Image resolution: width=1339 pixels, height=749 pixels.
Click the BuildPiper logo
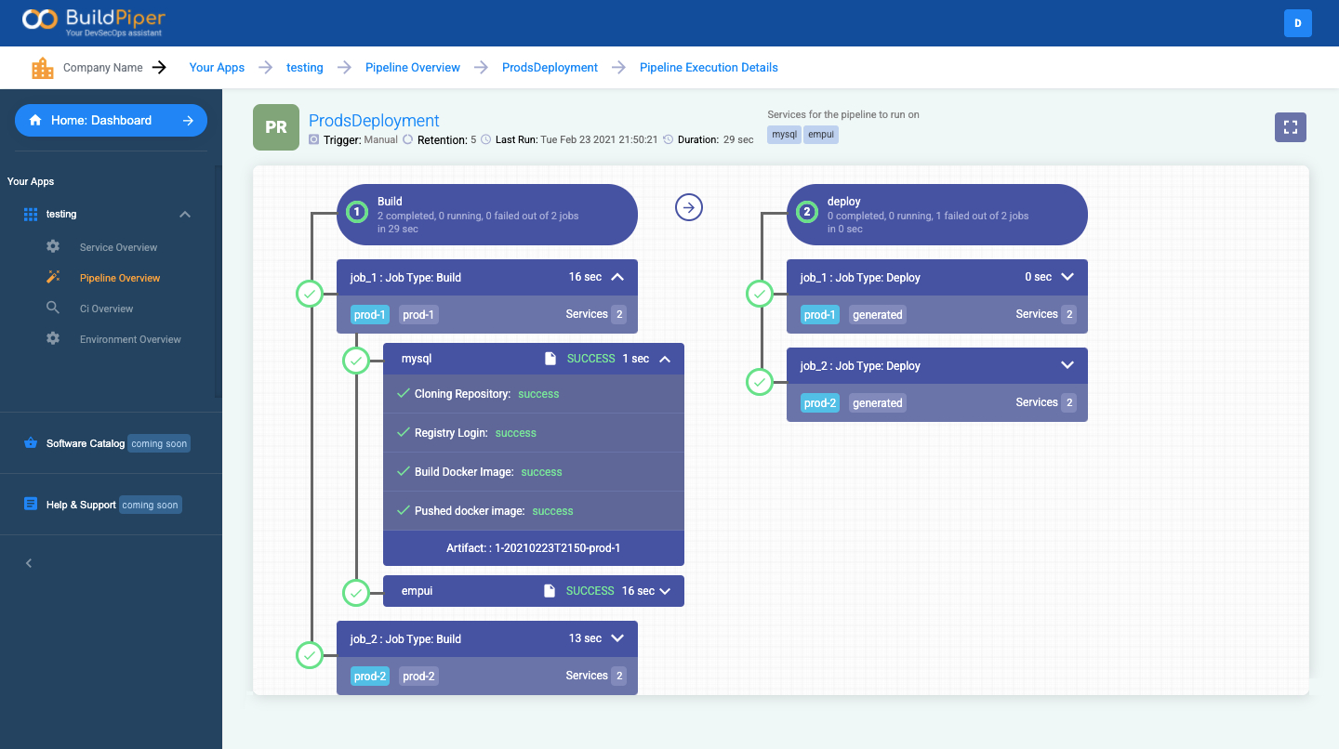(94, 21)
